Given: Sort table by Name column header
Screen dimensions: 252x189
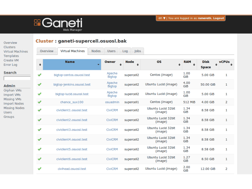Looking at the screenshot, I should click(72, 64).
